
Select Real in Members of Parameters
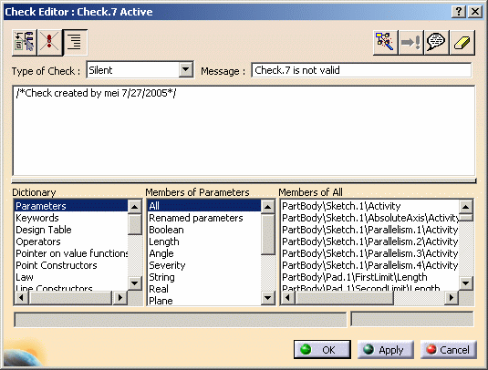[204, 289]
